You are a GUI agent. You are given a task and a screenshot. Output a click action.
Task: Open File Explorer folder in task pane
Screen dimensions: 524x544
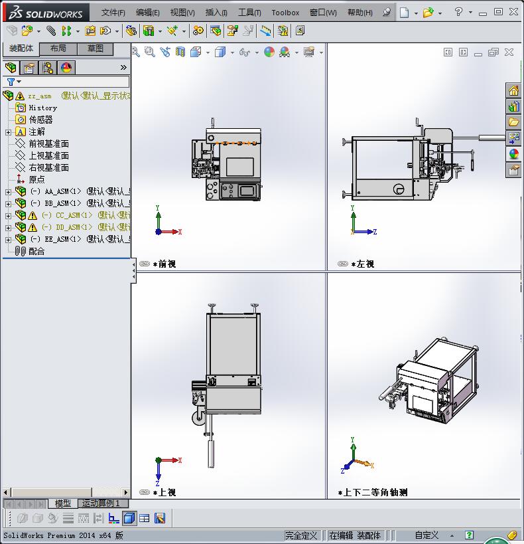click(x=513, y=122)
